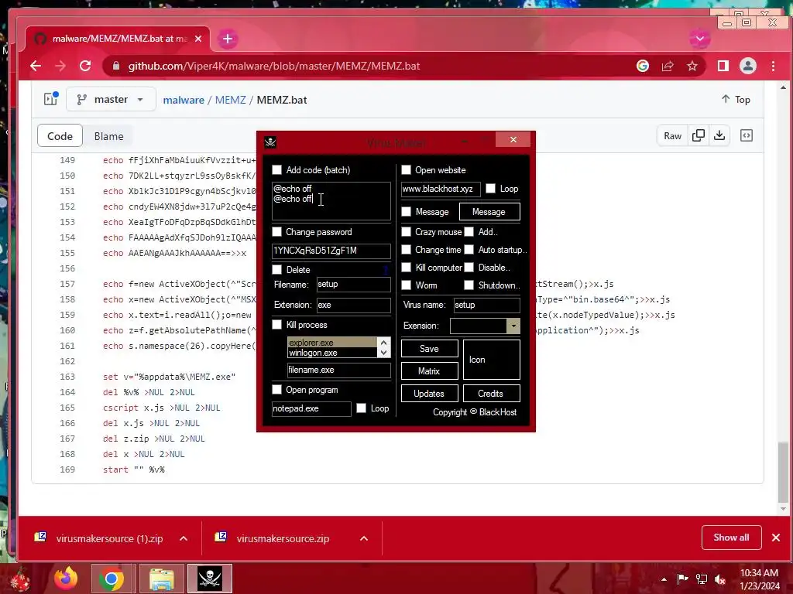Click the Virus name input field
Viewport: 793px width, 594px height.
486,305
